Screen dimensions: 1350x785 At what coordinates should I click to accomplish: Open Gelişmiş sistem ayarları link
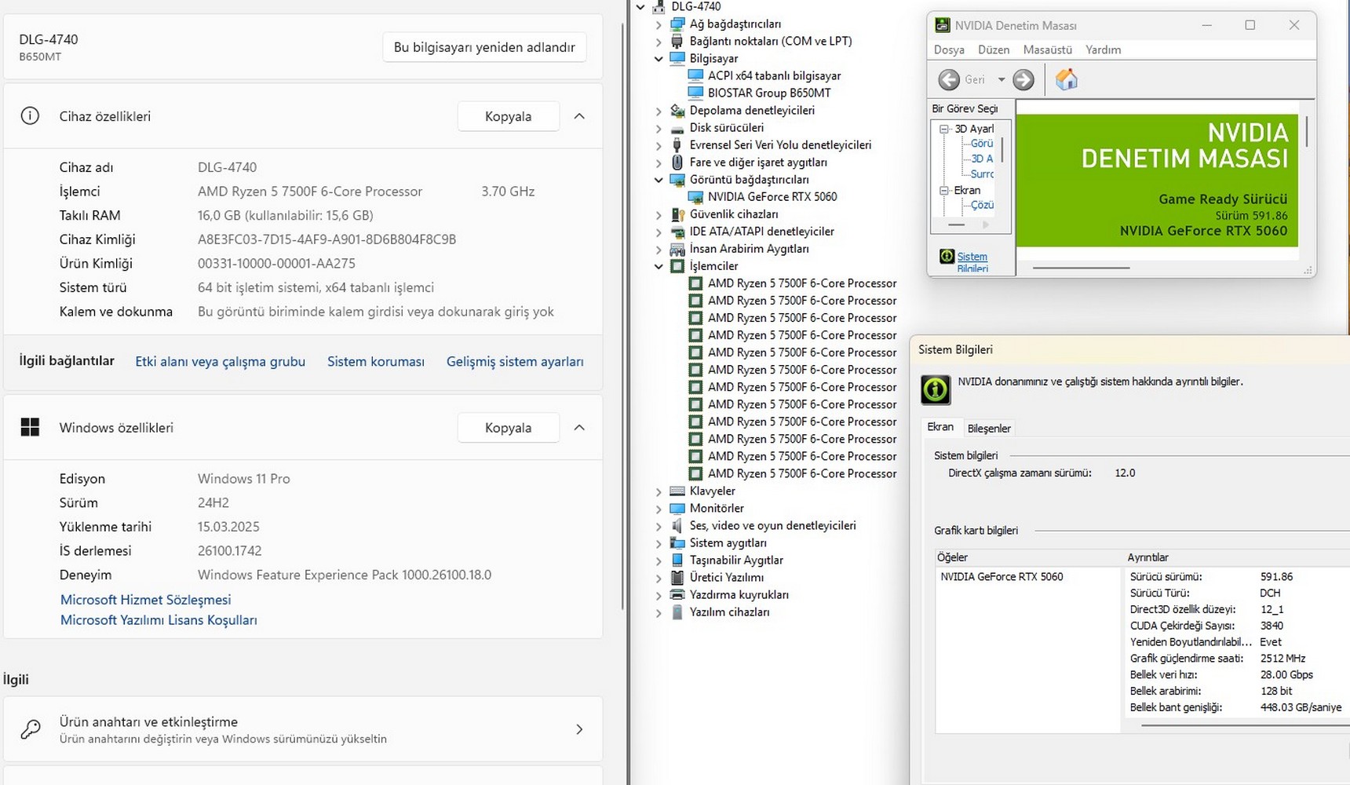tap(515, 362)
